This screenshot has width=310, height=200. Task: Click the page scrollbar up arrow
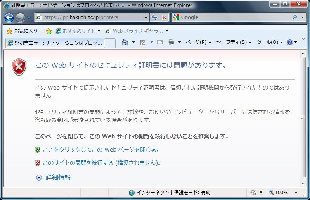click(303, 53)
